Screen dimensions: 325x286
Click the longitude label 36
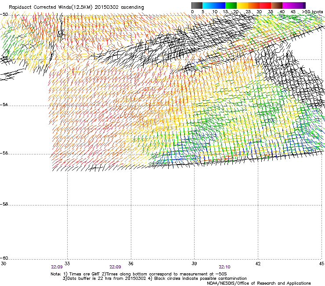pos(130,264)
